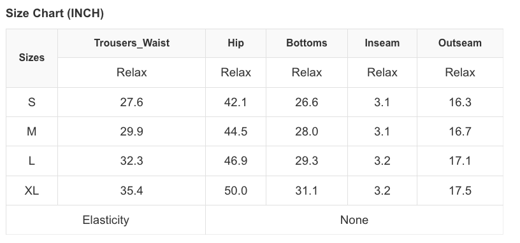Select the S size row label

pos(32,102)
